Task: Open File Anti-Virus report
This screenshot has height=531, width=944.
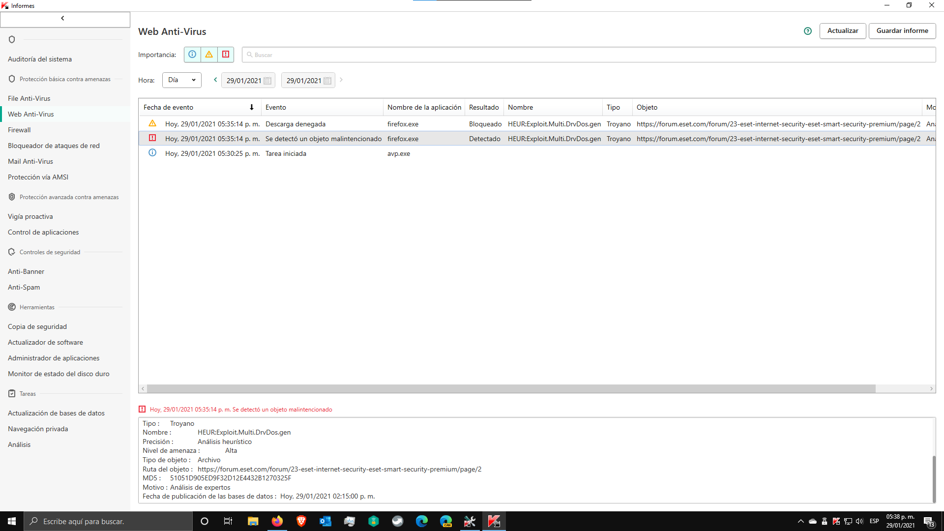Action: (x=29, y=98)
